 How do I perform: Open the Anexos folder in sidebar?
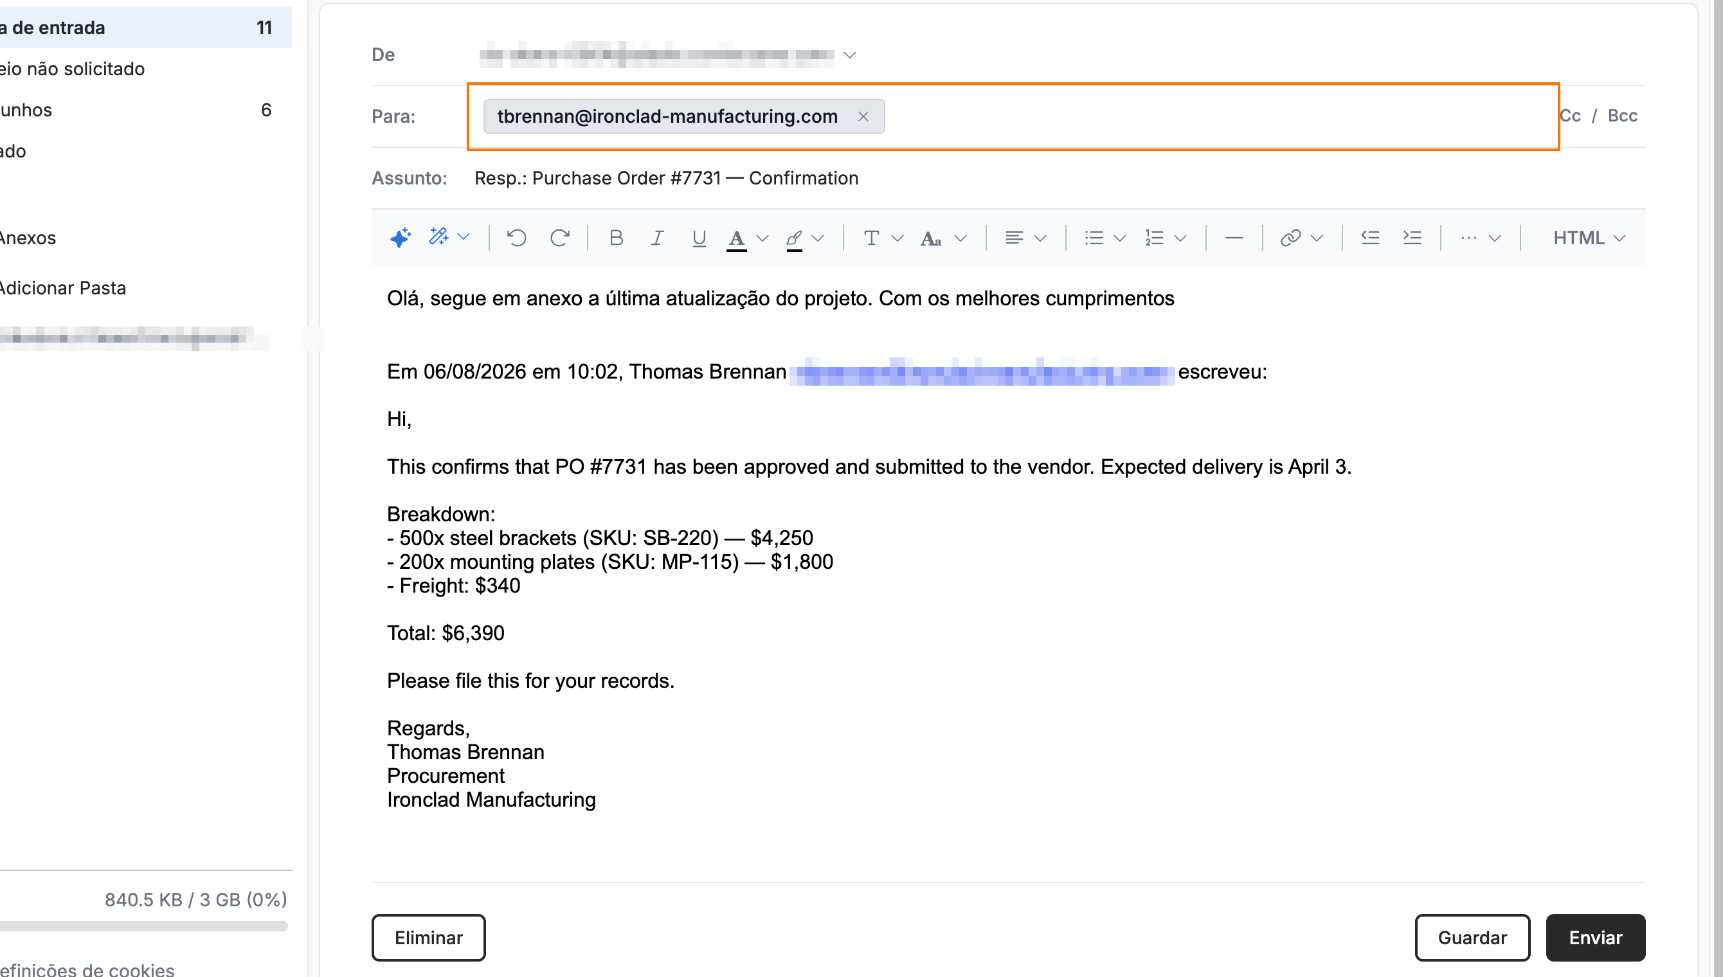pyautogui.click(x=27, y=238)
